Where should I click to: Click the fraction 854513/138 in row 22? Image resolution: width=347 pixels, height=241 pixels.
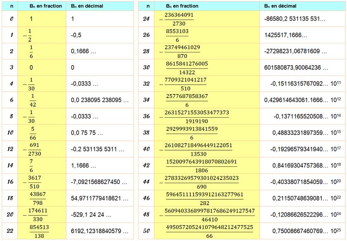coord(38,231)
